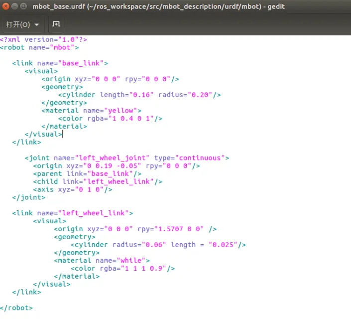
Task: Select the gedit title bar text
Action: [158, 6]
